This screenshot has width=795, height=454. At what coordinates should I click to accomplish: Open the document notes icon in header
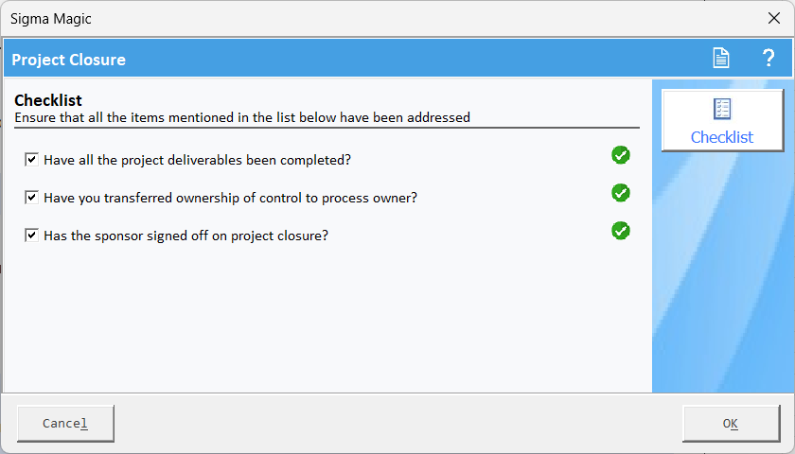[721, 58]
